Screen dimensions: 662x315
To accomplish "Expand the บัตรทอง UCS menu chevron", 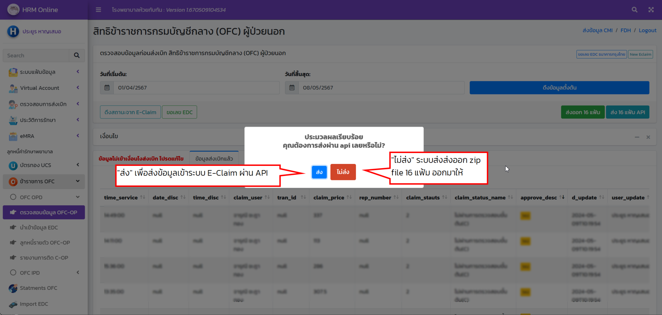I will point(78,165).
